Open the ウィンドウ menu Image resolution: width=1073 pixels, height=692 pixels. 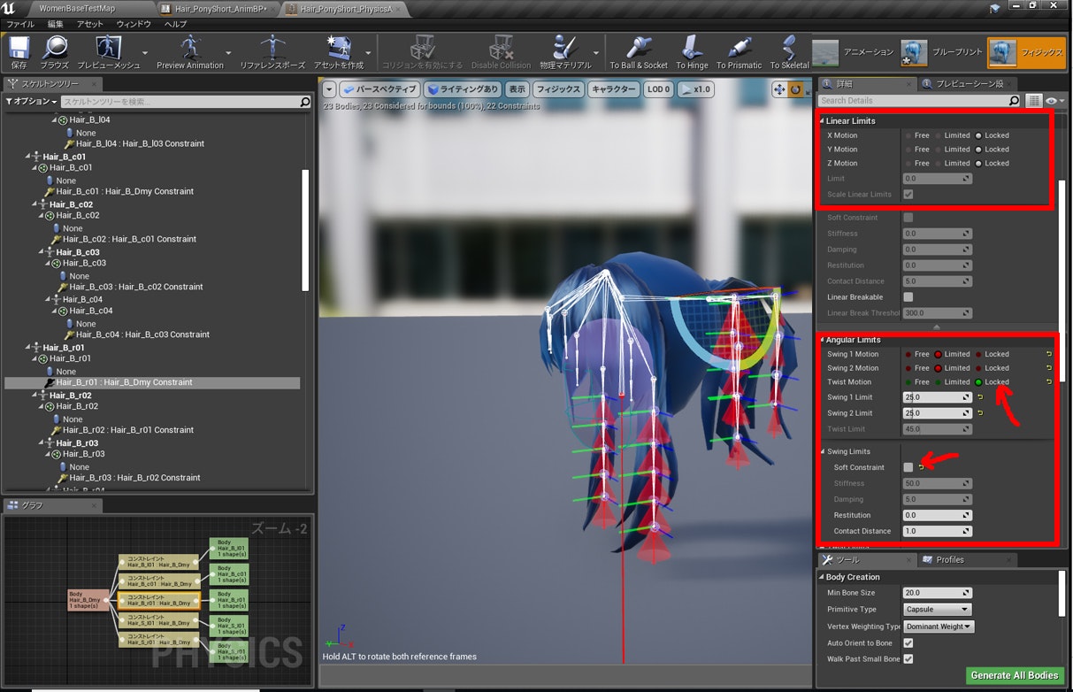[134, 24]
